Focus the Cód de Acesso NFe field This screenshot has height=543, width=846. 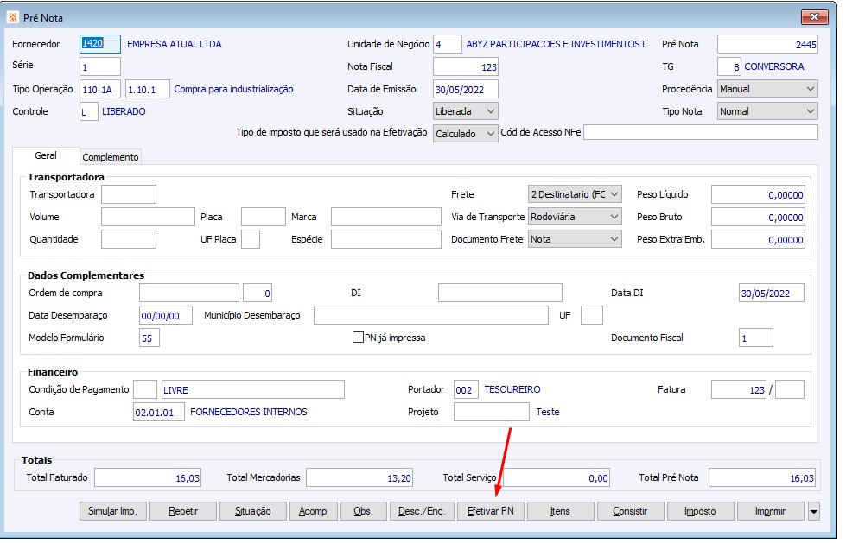pos(700,133)
